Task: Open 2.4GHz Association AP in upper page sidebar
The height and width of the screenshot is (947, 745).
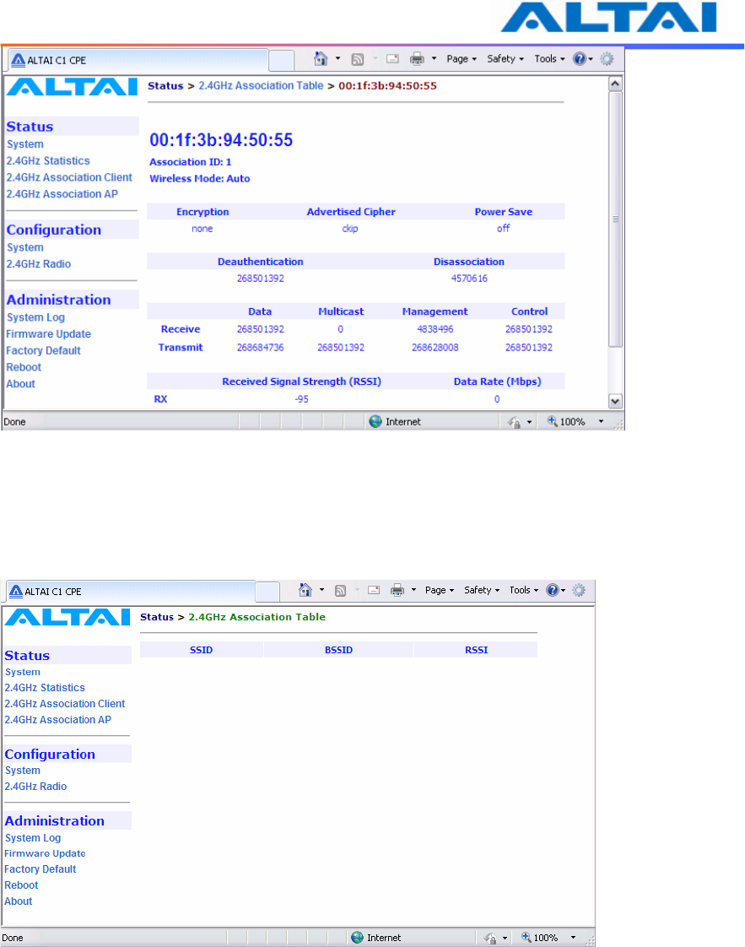Action: [x=62, y=194]
